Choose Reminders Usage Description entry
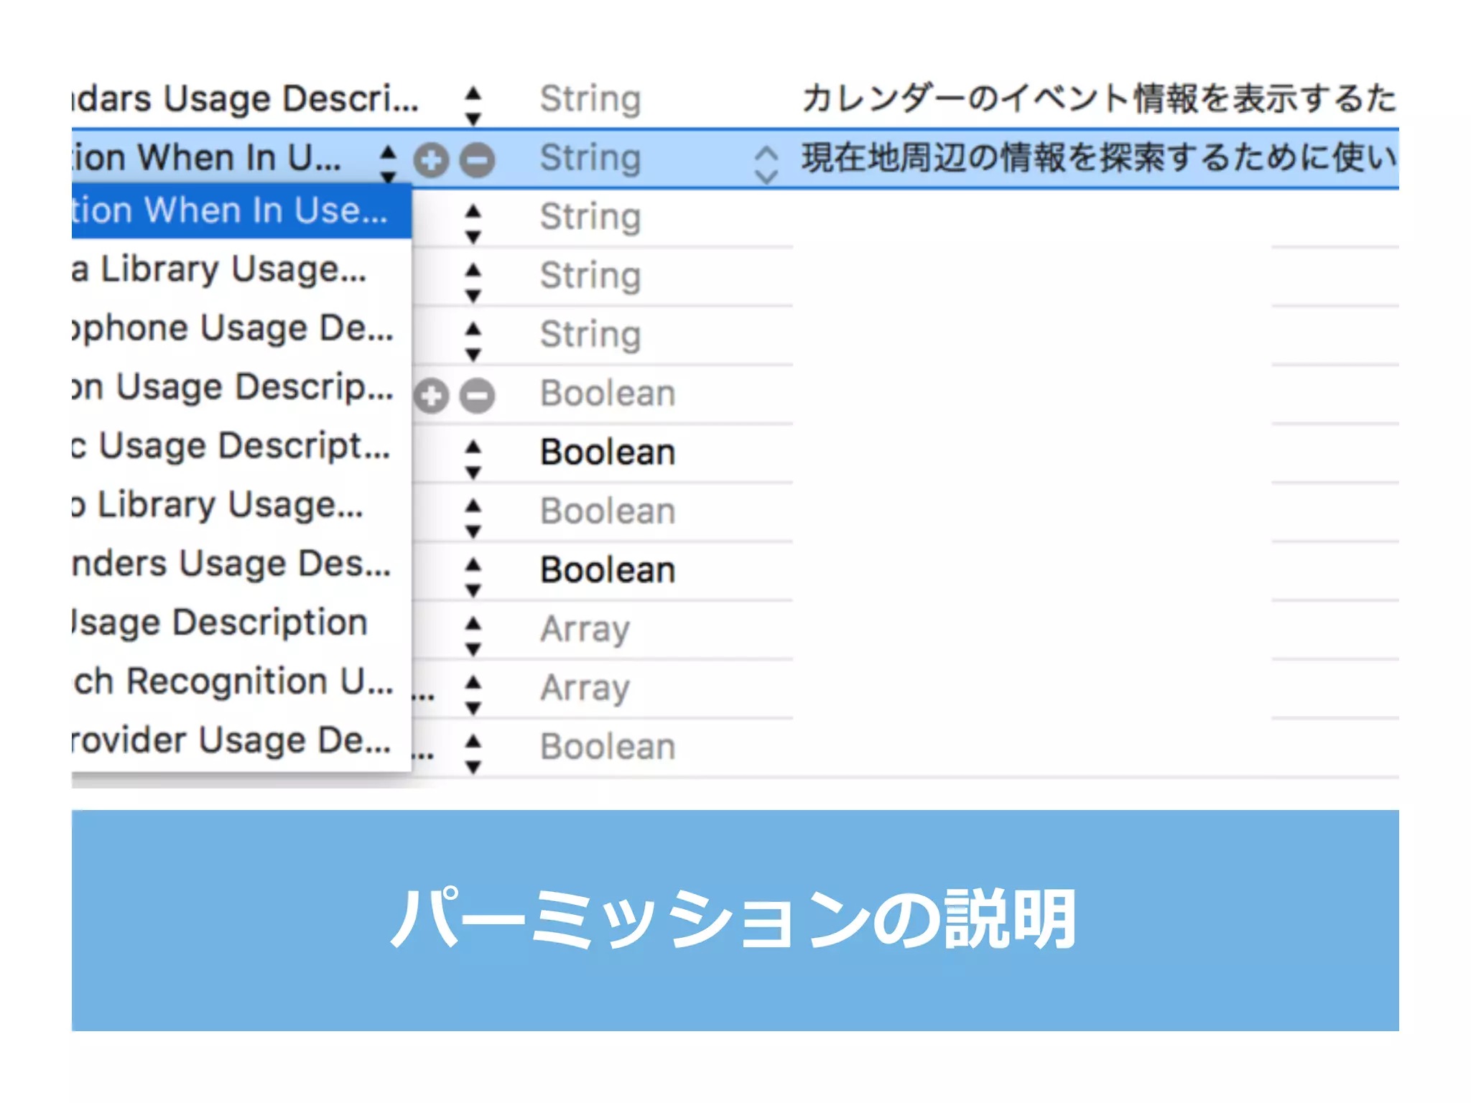Screen dimensions: 1471x1103 click(231, 564)
